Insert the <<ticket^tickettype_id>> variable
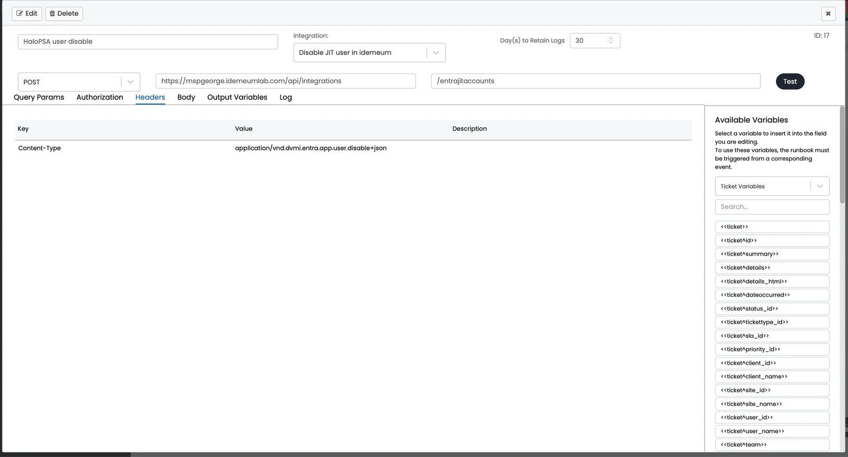 click(x=772, y=322)
